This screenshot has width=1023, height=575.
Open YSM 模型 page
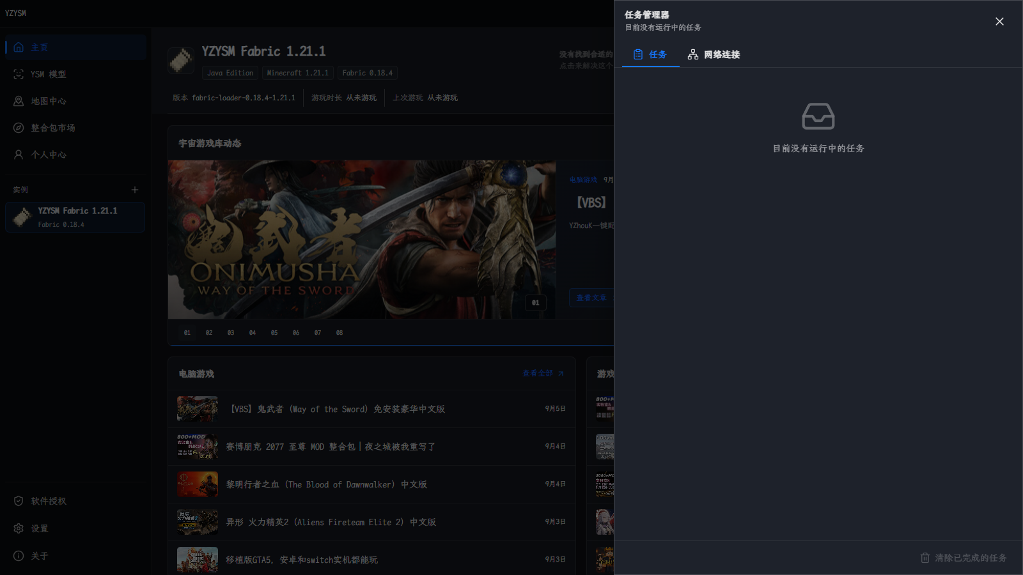click(75, 74)
